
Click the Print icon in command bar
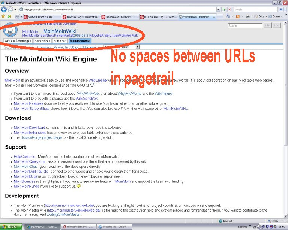247,16
